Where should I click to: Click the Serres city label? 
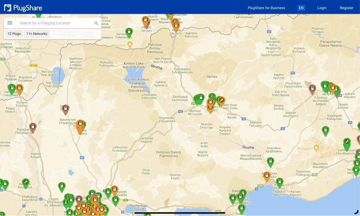[x=212, y=77]
